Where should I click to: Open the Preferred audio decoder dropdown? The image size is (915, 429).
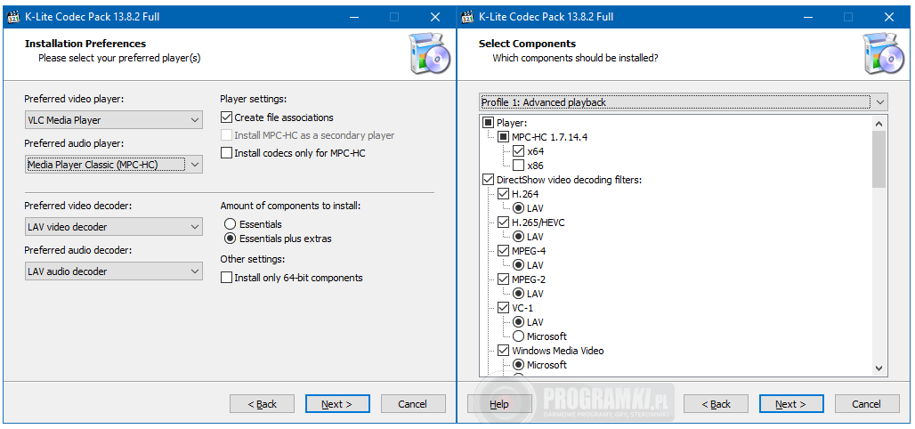click(x=114, y=271)
